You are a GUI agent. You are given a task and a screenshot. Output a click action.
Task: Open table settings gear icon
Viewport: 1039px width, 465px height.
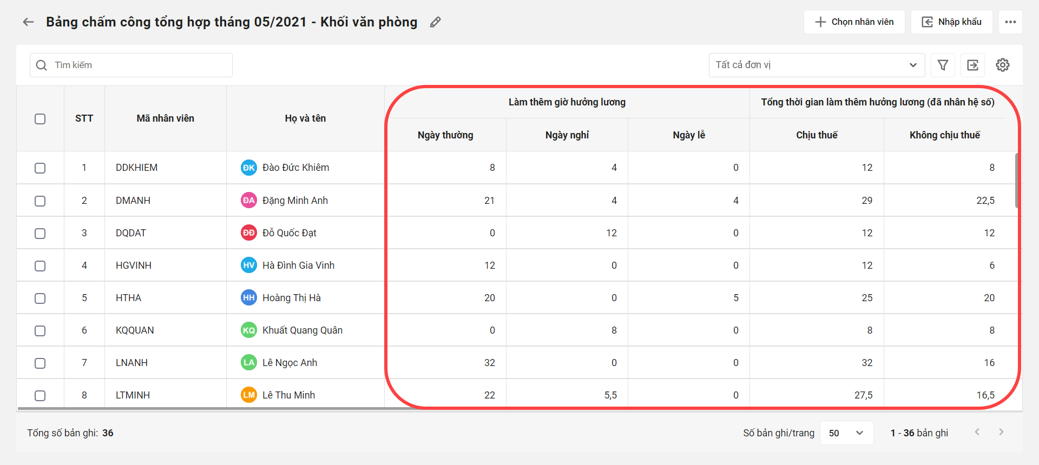pyautogui.click(x=1003, y=65)
